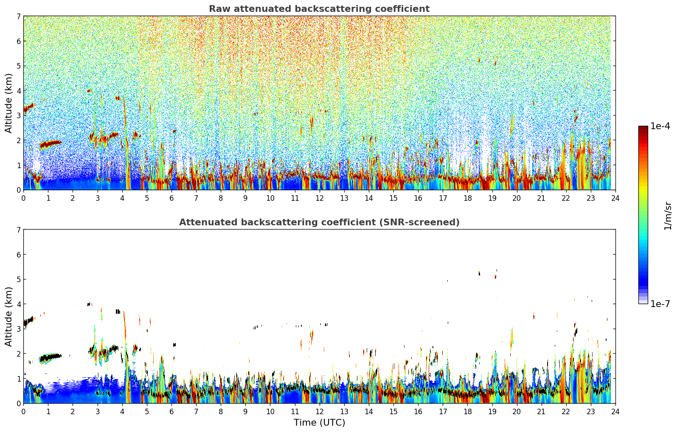677x432 pixels.
Task: Click the colorbar units label '1/m/sr'
Action: point(668,216)
